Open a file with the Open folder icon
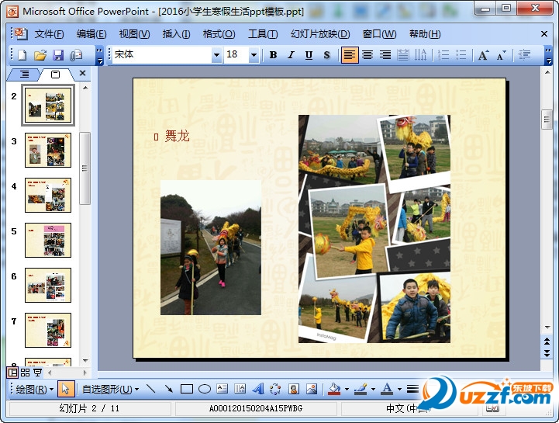The width and height of the screenshot is (559, 423). [x=40, y=55]
